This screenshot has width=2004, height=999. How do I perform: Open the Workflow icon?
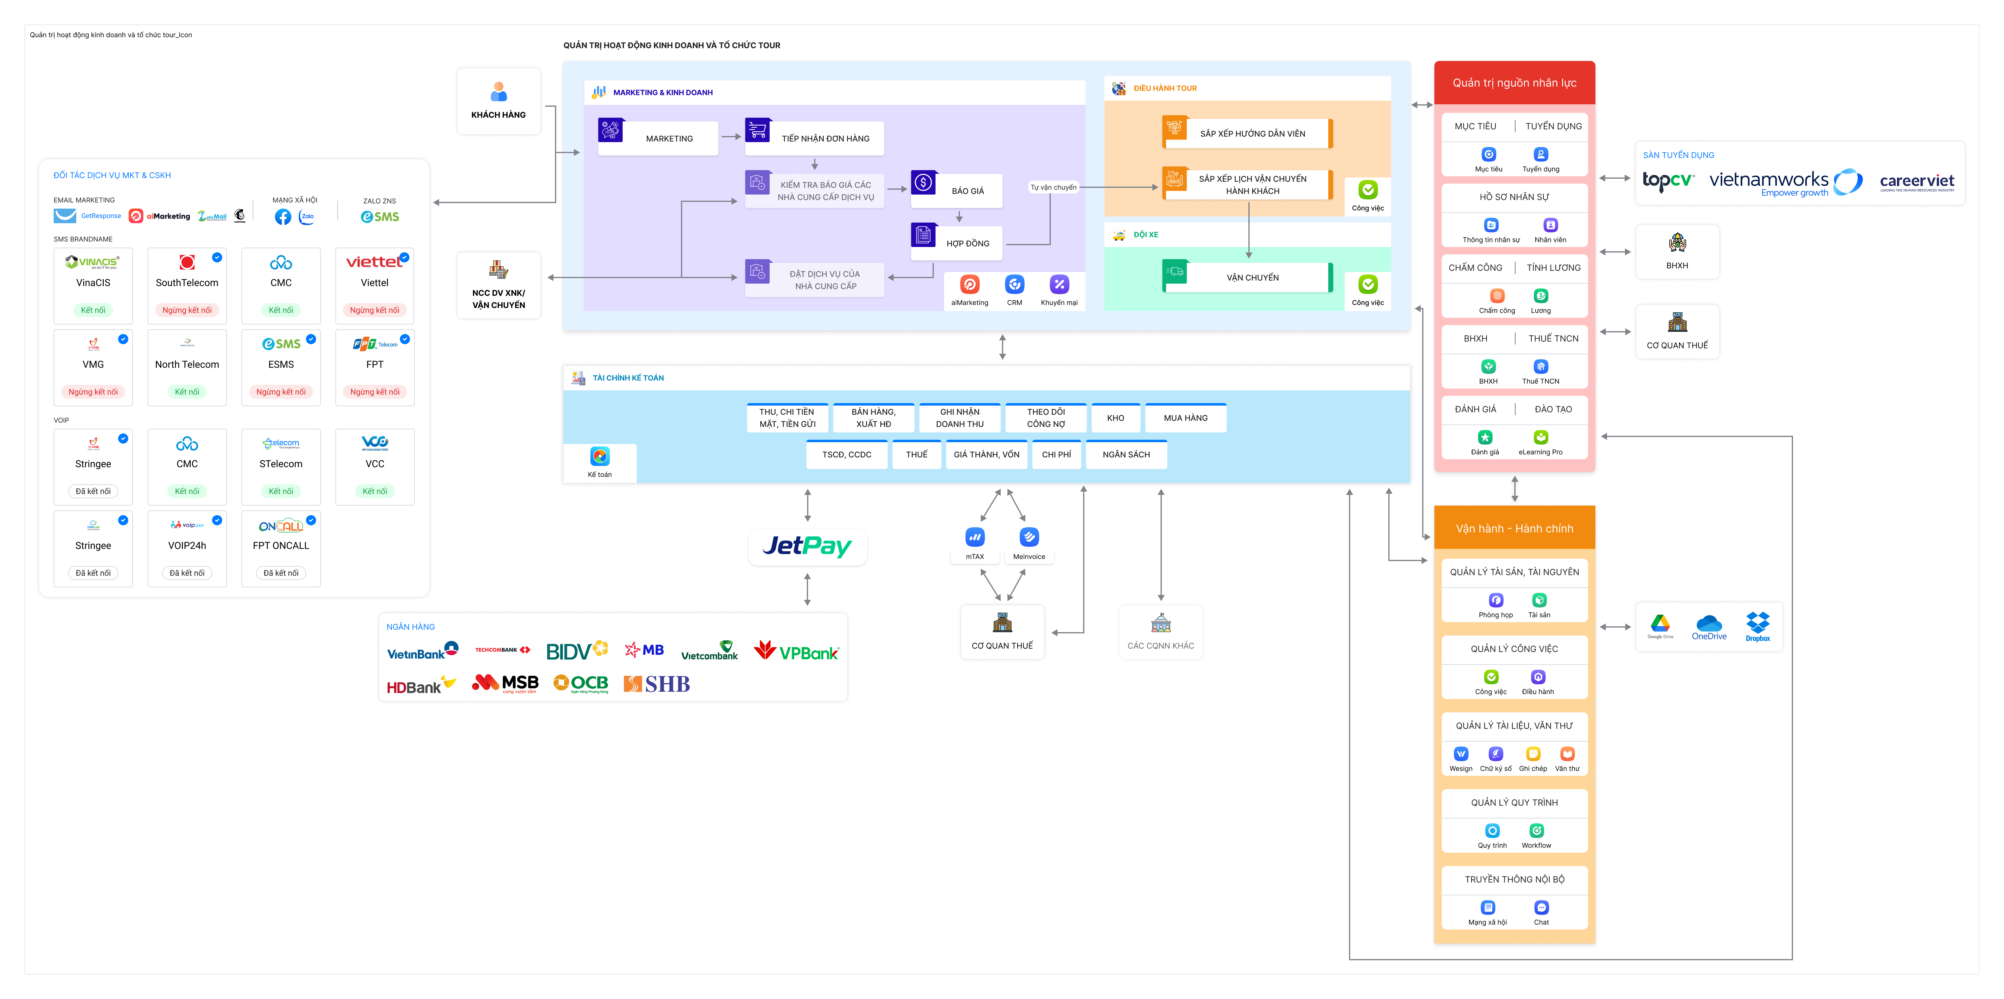tap(1537, 831)
